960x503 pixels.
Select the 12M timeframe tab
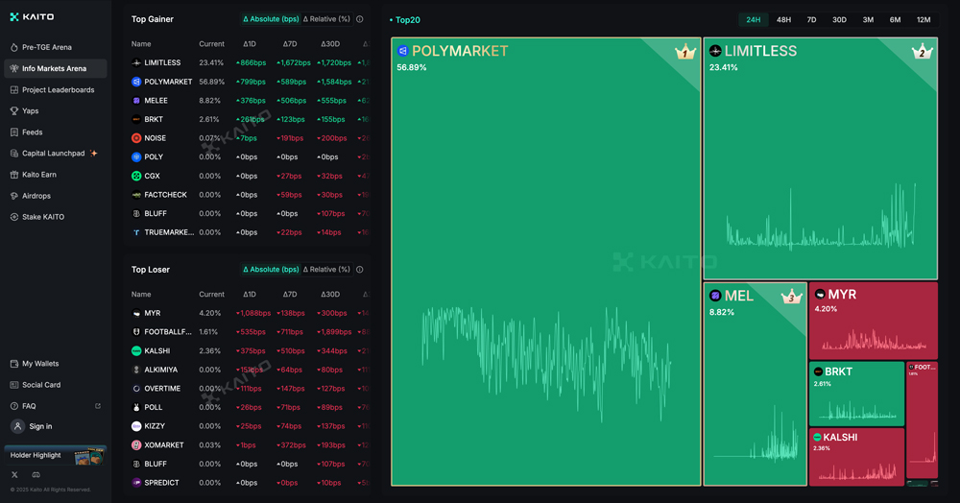pyautogui.click(x=924, y=19)
